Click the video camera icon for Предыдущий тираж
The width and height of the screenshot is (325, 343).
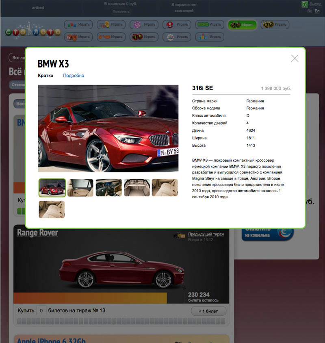177,235
